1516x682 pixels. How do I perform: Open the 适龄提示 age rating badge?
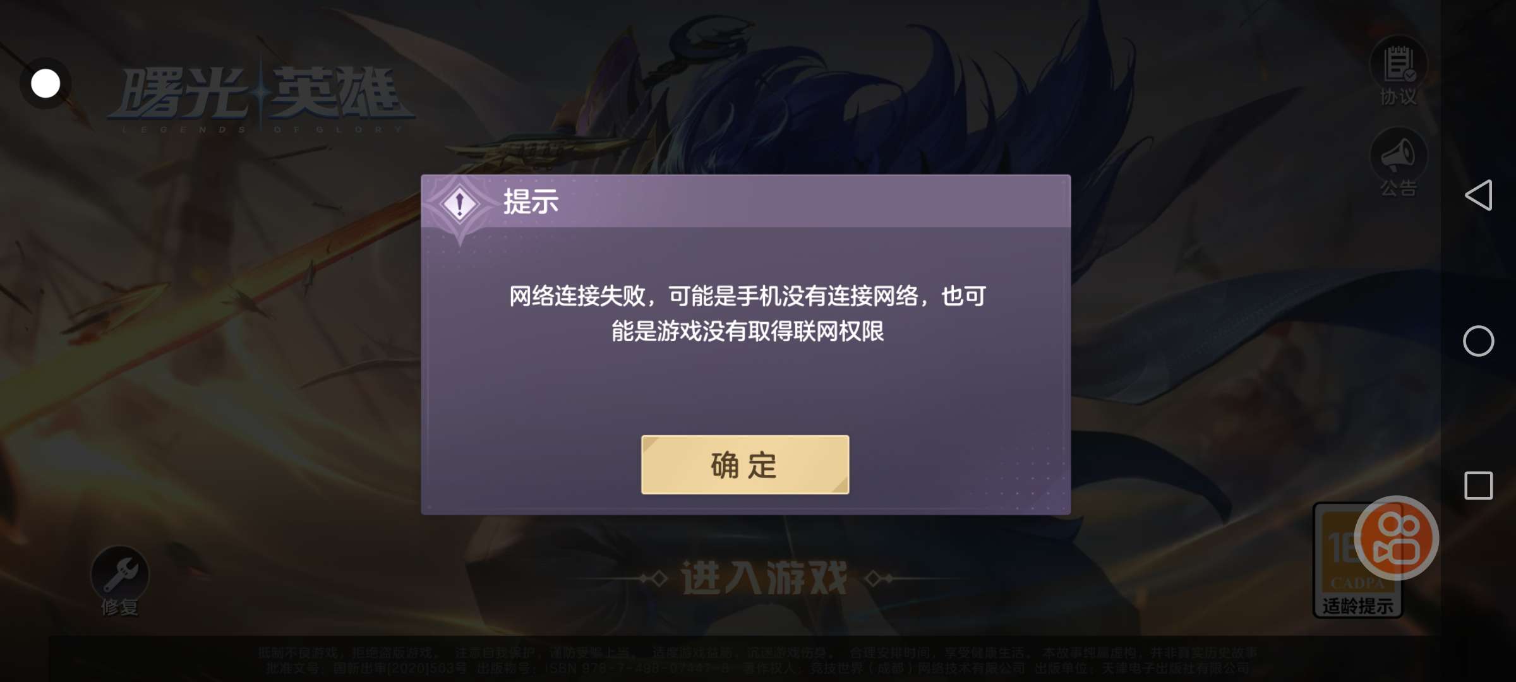(1357, 561)
